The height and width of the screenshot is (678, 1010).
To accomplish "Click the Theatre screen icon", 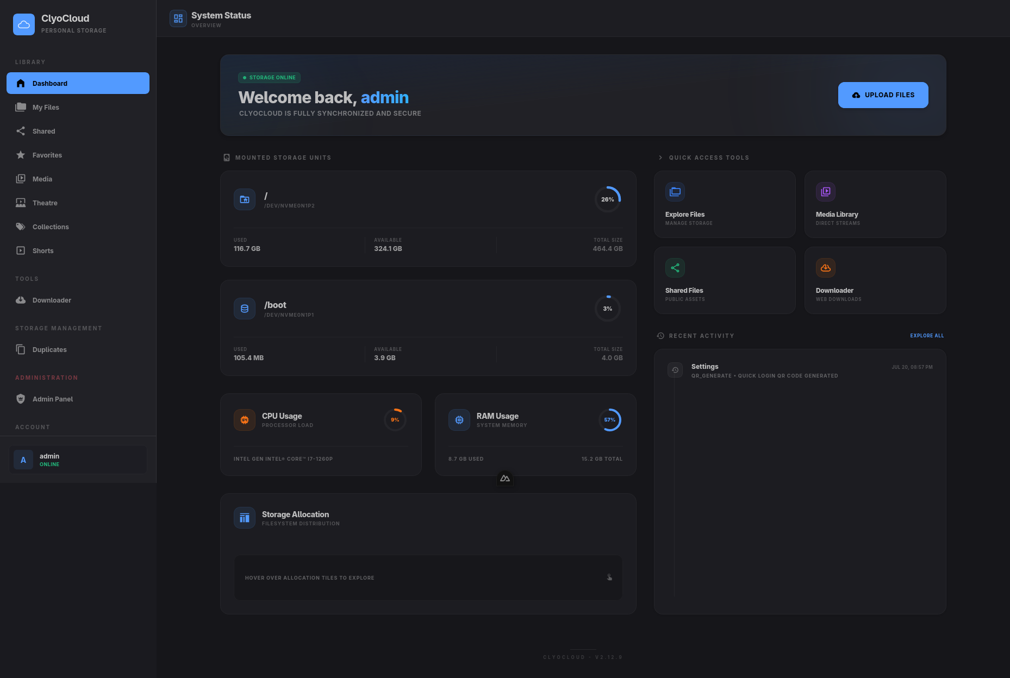I will coord(21,203).
